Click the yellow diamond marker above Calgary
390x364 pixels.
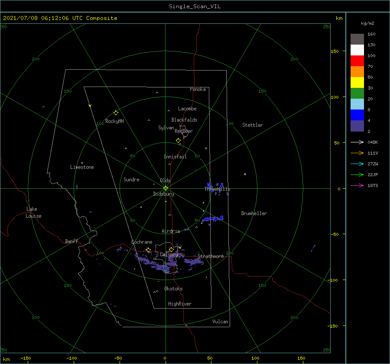(x=171, y=249)
